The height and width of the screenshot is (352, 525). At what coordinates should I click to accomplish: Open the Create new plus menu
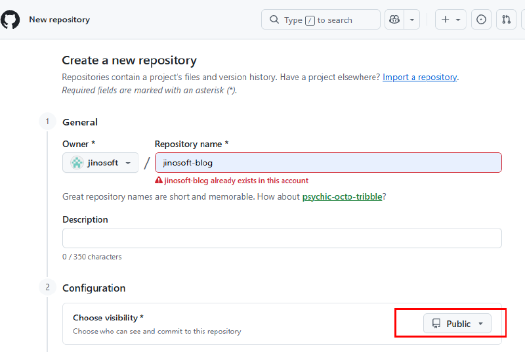[x=450, y=20]
